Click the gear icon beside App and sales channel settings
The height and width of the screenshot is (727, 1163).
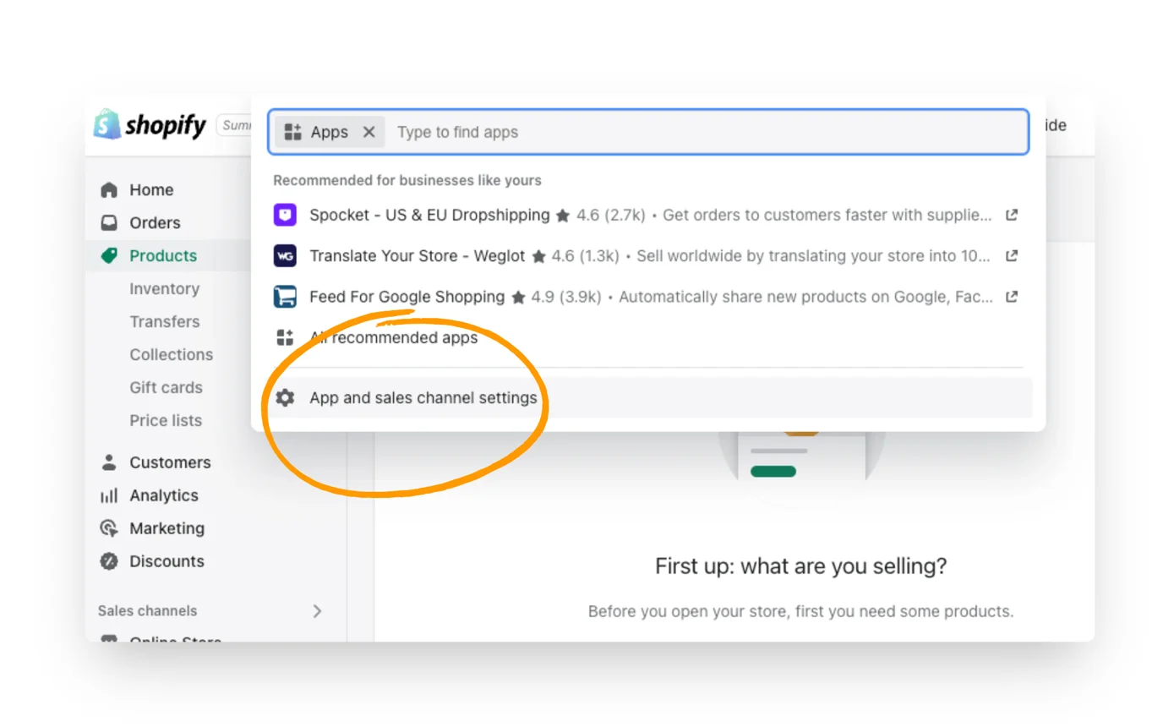click(285, 397)
